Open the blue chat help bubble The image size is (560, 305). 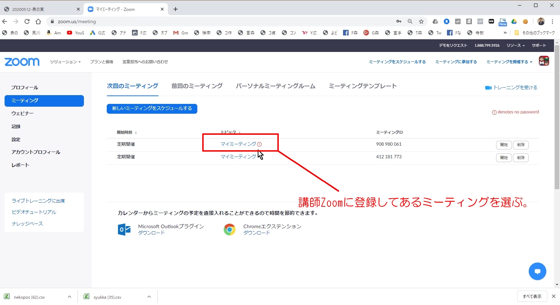click(537, 271)
